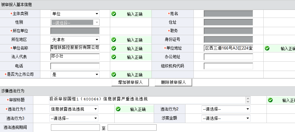Click the 举报标题 text area
This screenshot has width=295, height=132.
150,100
